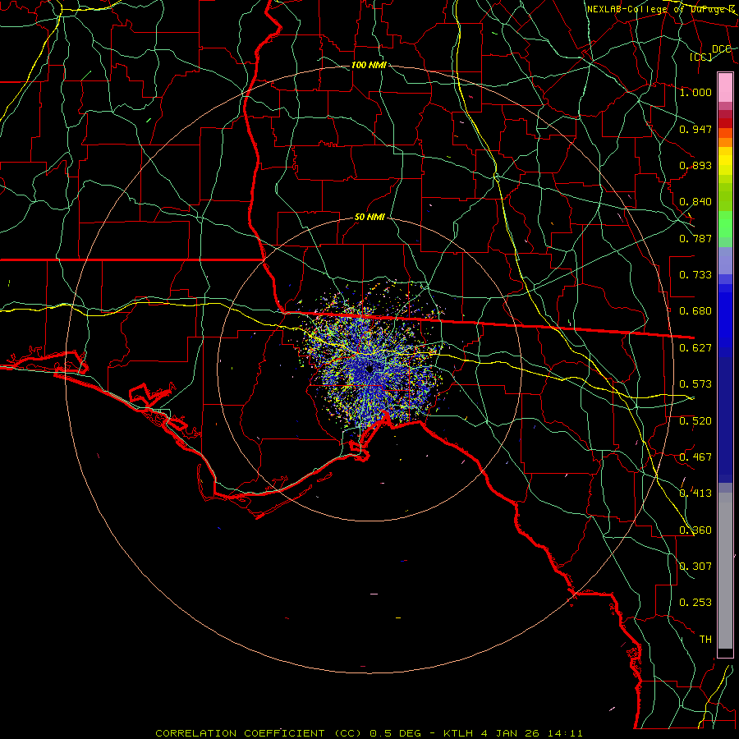
Task: Pick the red segment of the color bar
Action: [x=725, y=123]
